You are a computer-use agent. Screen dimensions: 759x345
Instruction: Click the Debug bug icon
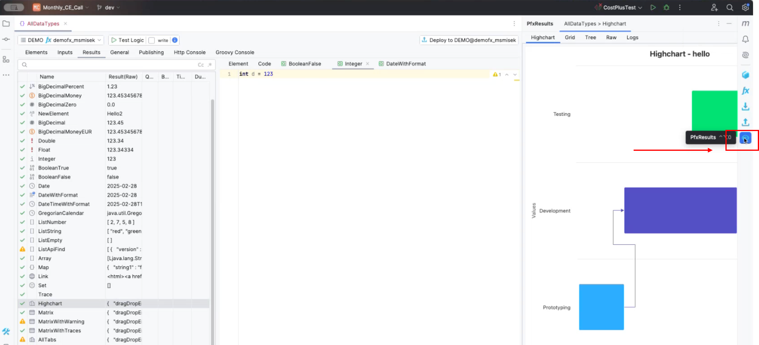[x=667, y=7]
